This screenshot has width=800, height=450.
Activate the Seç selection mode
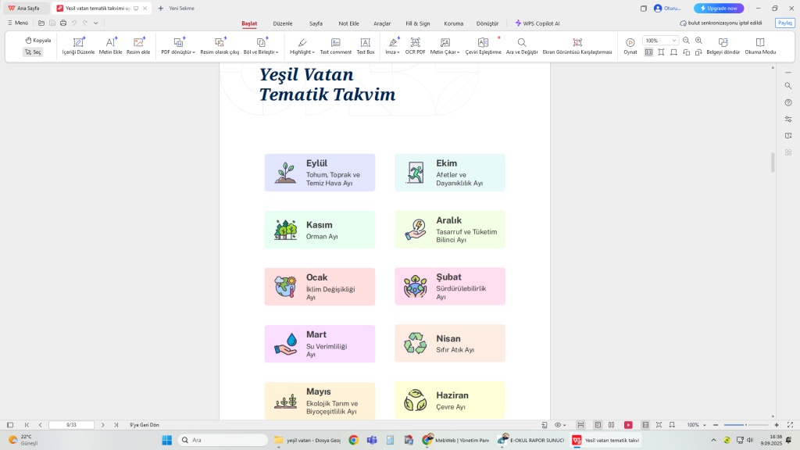point(33,52)
